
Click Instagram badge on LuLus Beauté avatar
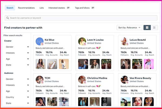pos(127,44)
